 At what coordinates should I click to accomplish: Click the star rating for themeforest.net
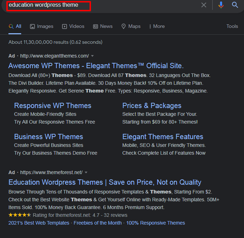tap(20, 215)
